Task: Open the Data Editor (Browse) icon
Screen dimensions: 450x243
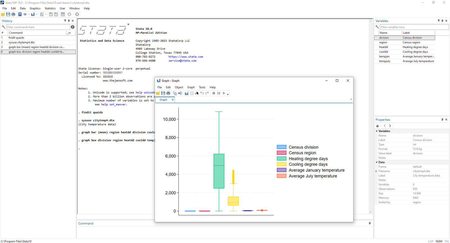Action: 56,14
